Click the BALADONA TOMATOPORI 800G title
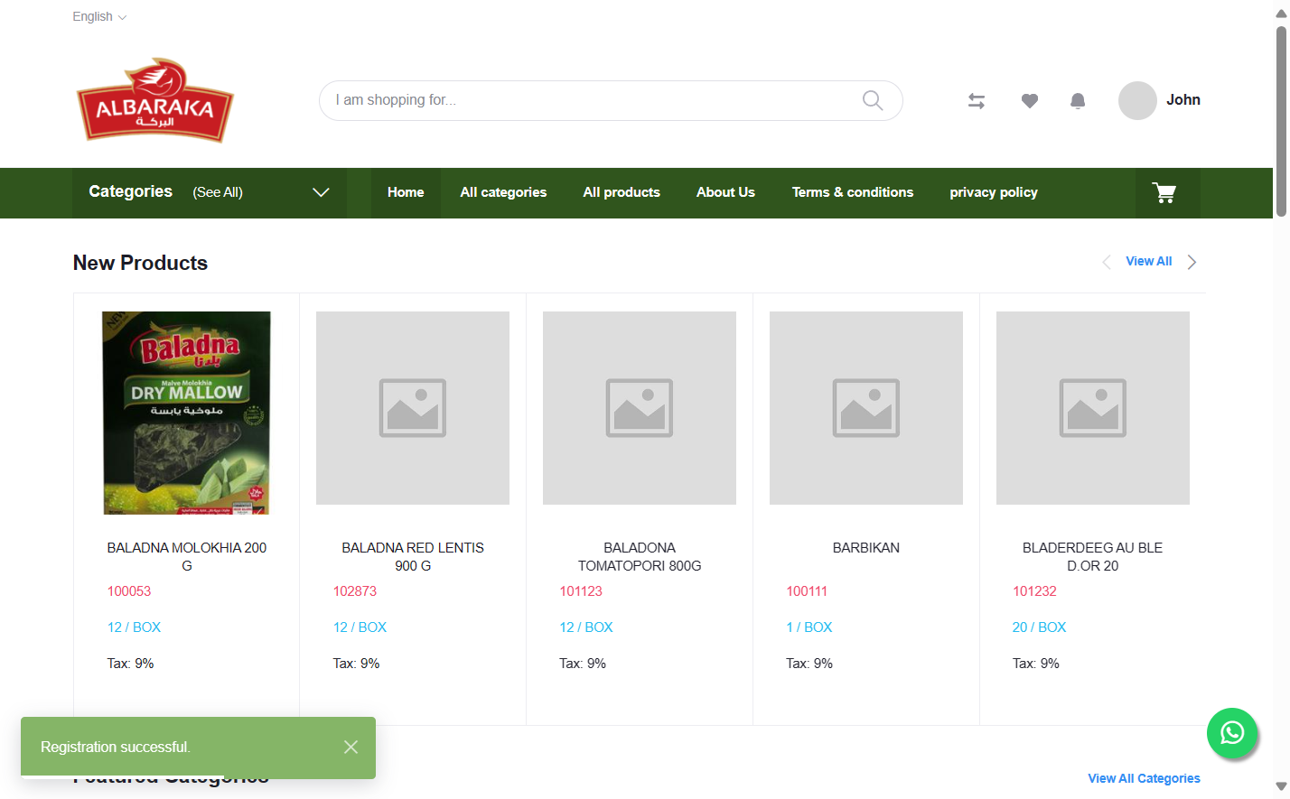This screenshot has width=1290, height=799. [640, 557]
